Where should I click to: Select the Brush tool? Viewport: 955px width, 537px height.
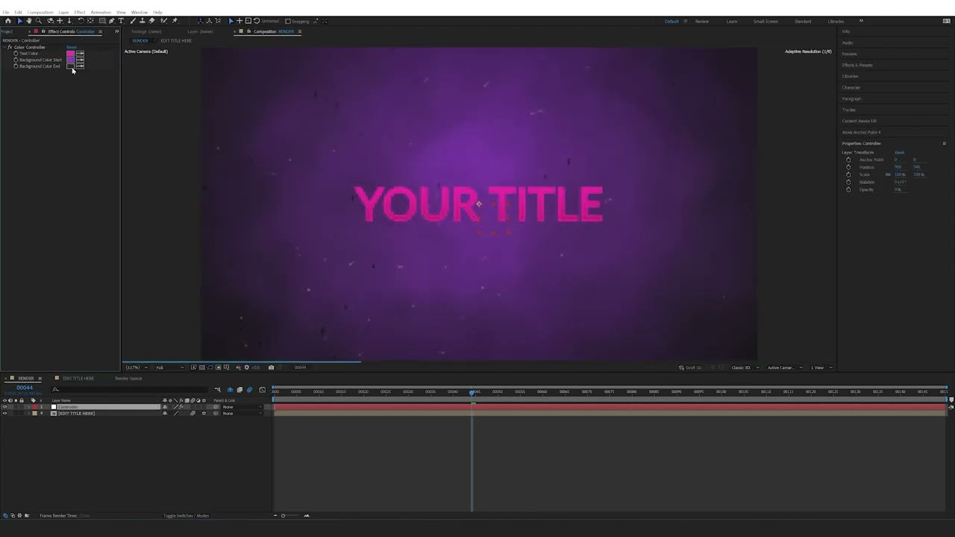133,21
